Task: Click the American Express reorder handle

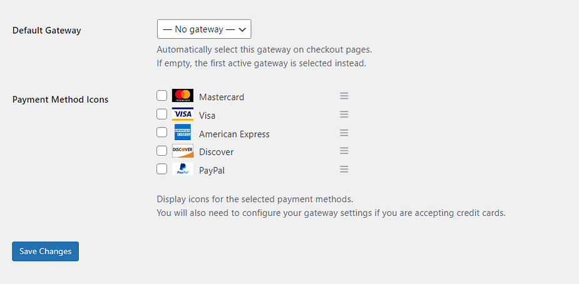Action: (344, 133)
